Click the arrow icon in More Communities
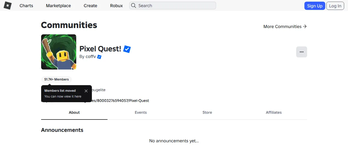The width and height of the screenshot is (348, 164). point(305,26)
